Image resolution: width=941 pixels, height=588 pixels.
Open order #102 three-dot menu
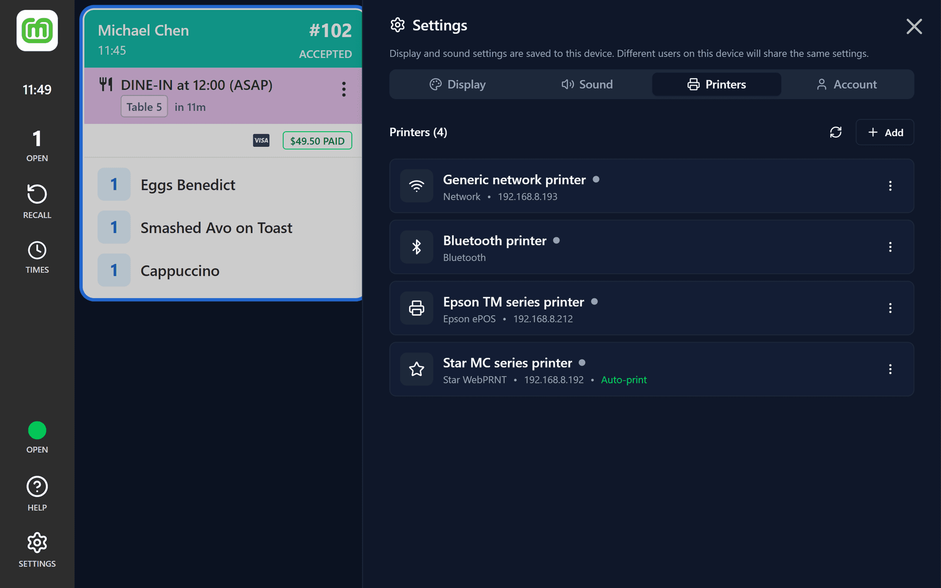point(344,89)
